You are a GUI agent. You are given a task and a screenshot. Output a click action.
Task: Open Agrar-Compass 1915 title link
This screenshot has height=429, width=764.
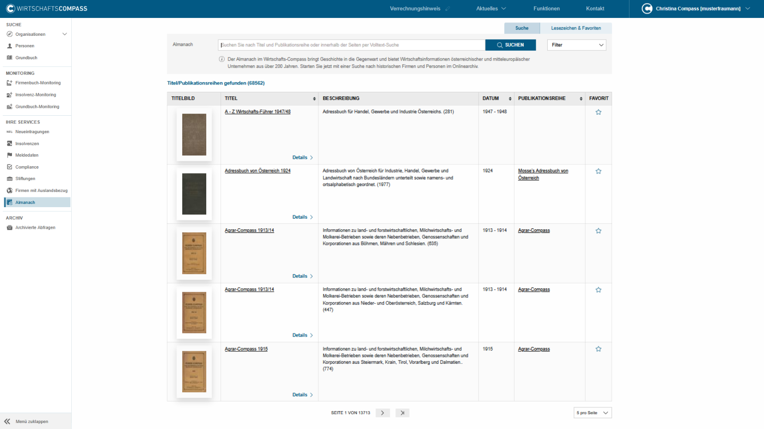[x=246, y=349]
